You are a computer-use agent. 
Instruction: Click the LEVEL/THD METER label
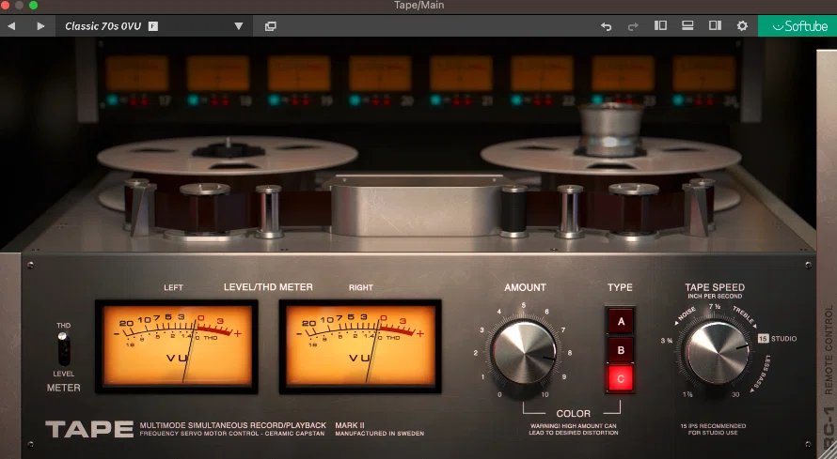point(268,287)
